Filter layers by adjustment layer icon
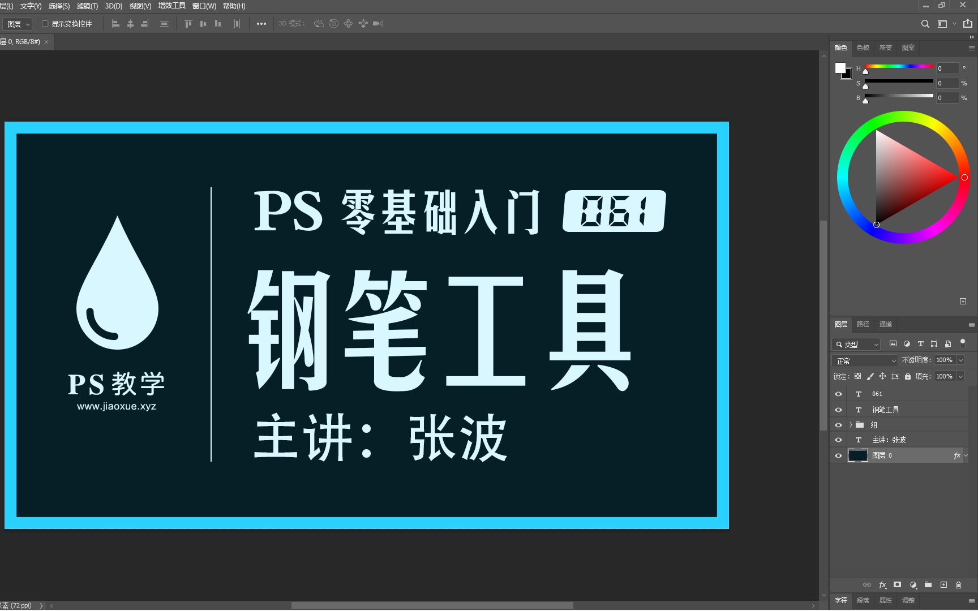Viewport: 978px width, 611px height. tap(907, 344)
